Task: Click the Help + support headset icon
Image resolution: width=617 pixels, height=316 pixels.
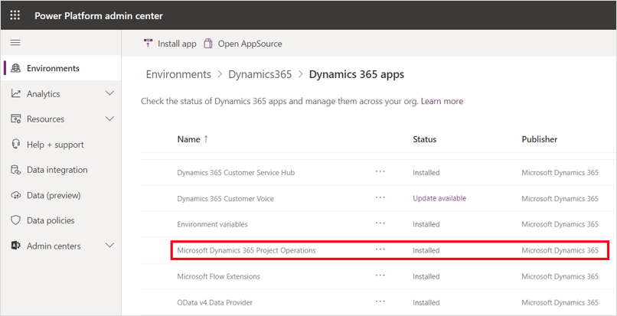Action: tap(16, 145)
